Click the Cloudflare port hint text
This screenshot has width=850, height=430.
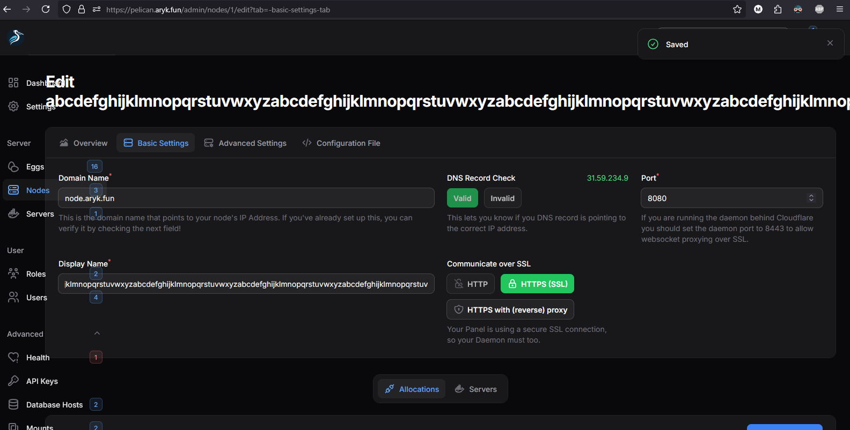pos(727,228)
